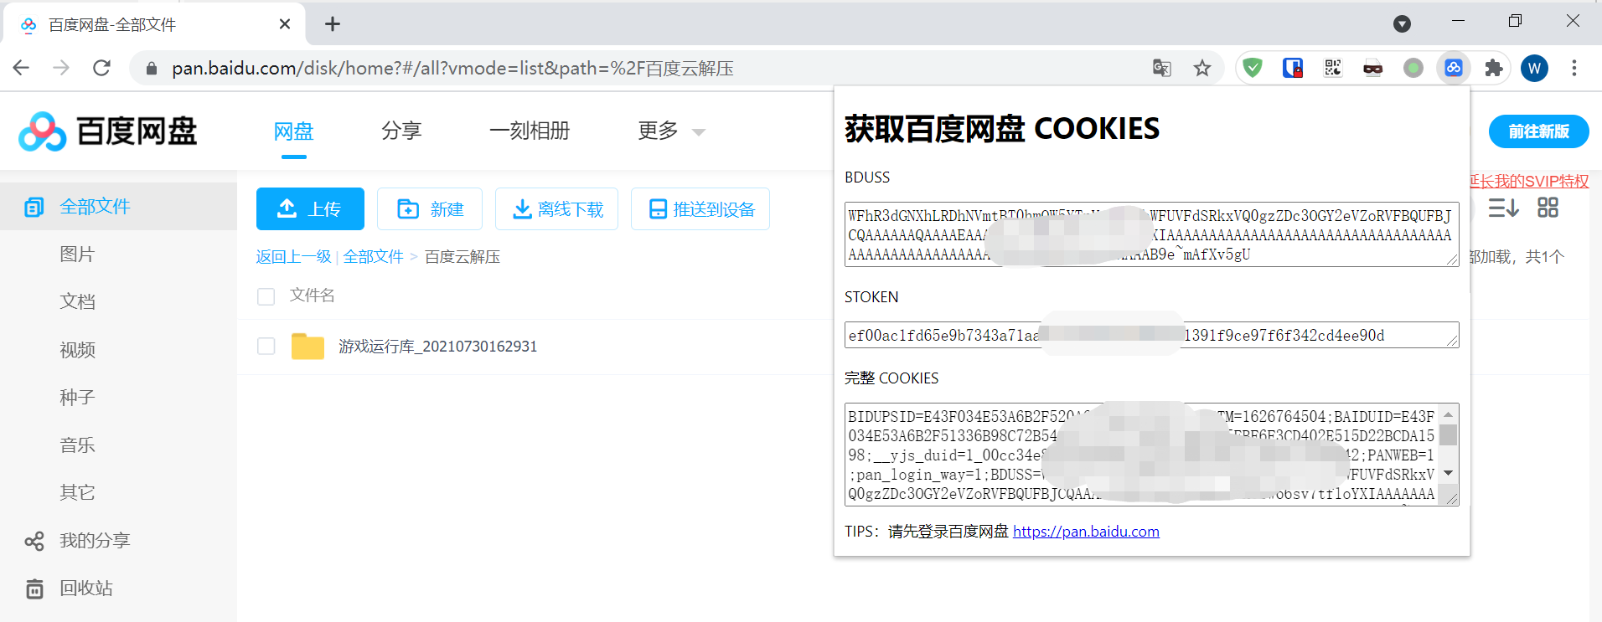
Task: Click cookies textarea scrollbar up arrow
Action: coord(1448,414)
